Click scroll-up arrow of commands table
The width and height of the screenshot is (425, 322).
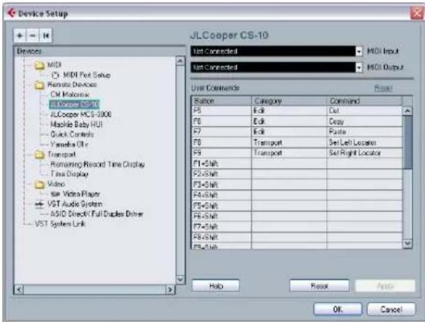click(408, 111)
